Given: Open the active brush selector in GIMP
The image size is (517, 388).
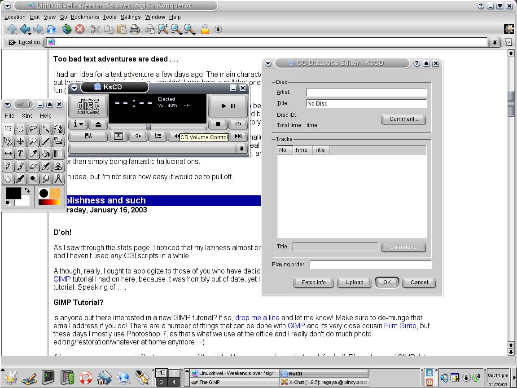Looking at the screenshot, I should coord(44,193).
